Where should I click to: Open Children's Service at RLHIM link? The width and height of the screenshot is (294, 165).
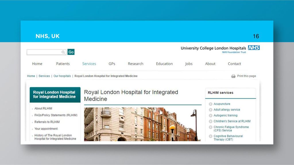tap(232, 121)
